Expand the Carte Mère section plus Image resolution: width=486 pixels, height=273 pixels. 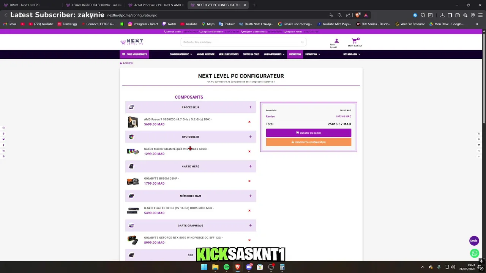point(250,166)
